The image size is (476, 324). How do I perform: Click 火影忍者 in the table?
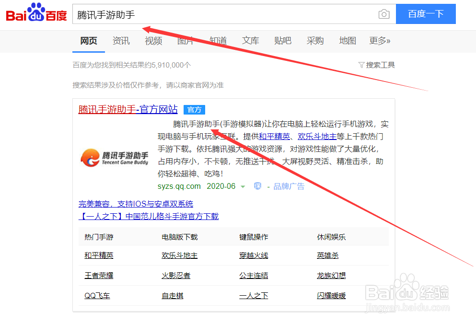coord(176,276)
